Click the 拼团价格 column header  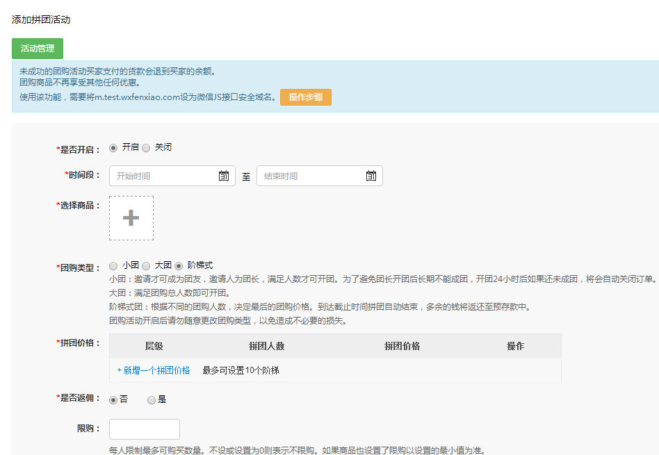pyautogui.click(x=402, y=346)
